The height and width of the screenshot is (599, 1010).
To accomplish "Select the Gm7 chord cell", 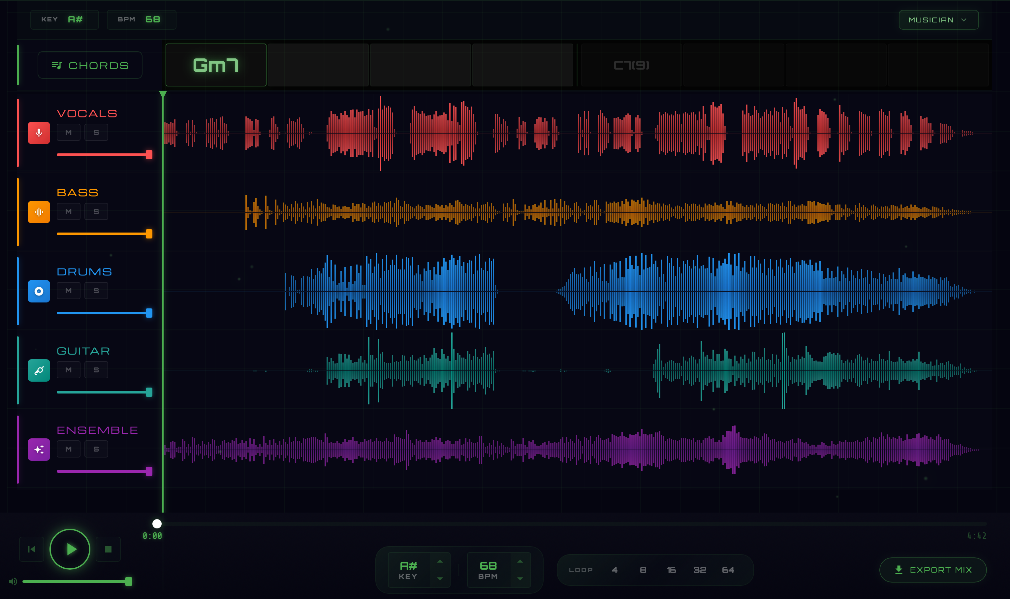I will coord(216,65).
